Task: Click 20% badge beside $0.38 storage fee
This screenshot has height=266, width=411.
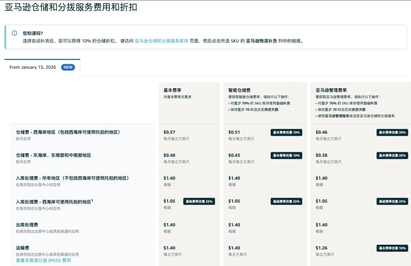Action: [392, 156]
